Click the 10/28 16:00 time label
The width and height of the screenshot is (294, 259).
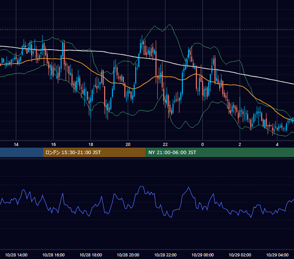point(54,255)
